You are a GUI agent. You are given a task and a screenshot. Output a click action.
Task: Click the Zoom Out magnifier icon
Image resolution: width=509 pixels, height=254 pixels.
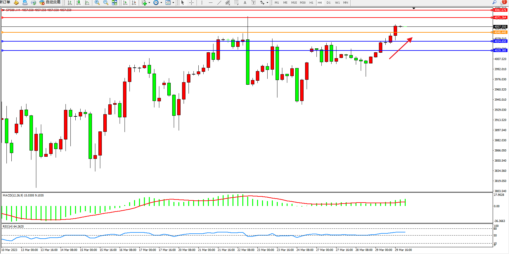click(106, 3)
